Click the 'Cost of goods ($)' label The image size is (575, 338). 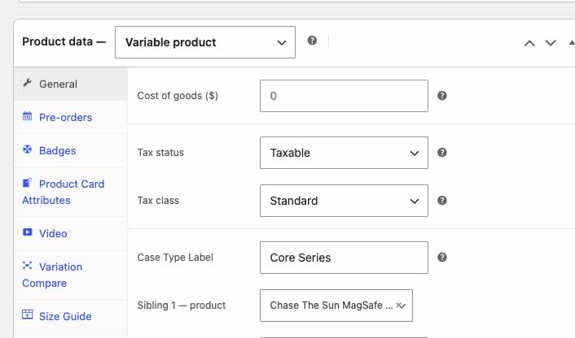178,96
